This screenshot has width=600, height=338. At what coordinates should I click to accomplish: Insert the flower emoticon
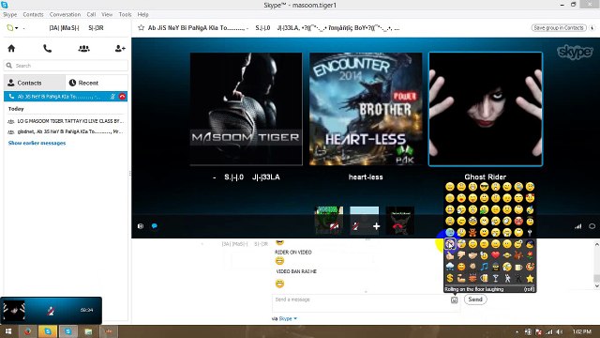[x=530, y=254]
